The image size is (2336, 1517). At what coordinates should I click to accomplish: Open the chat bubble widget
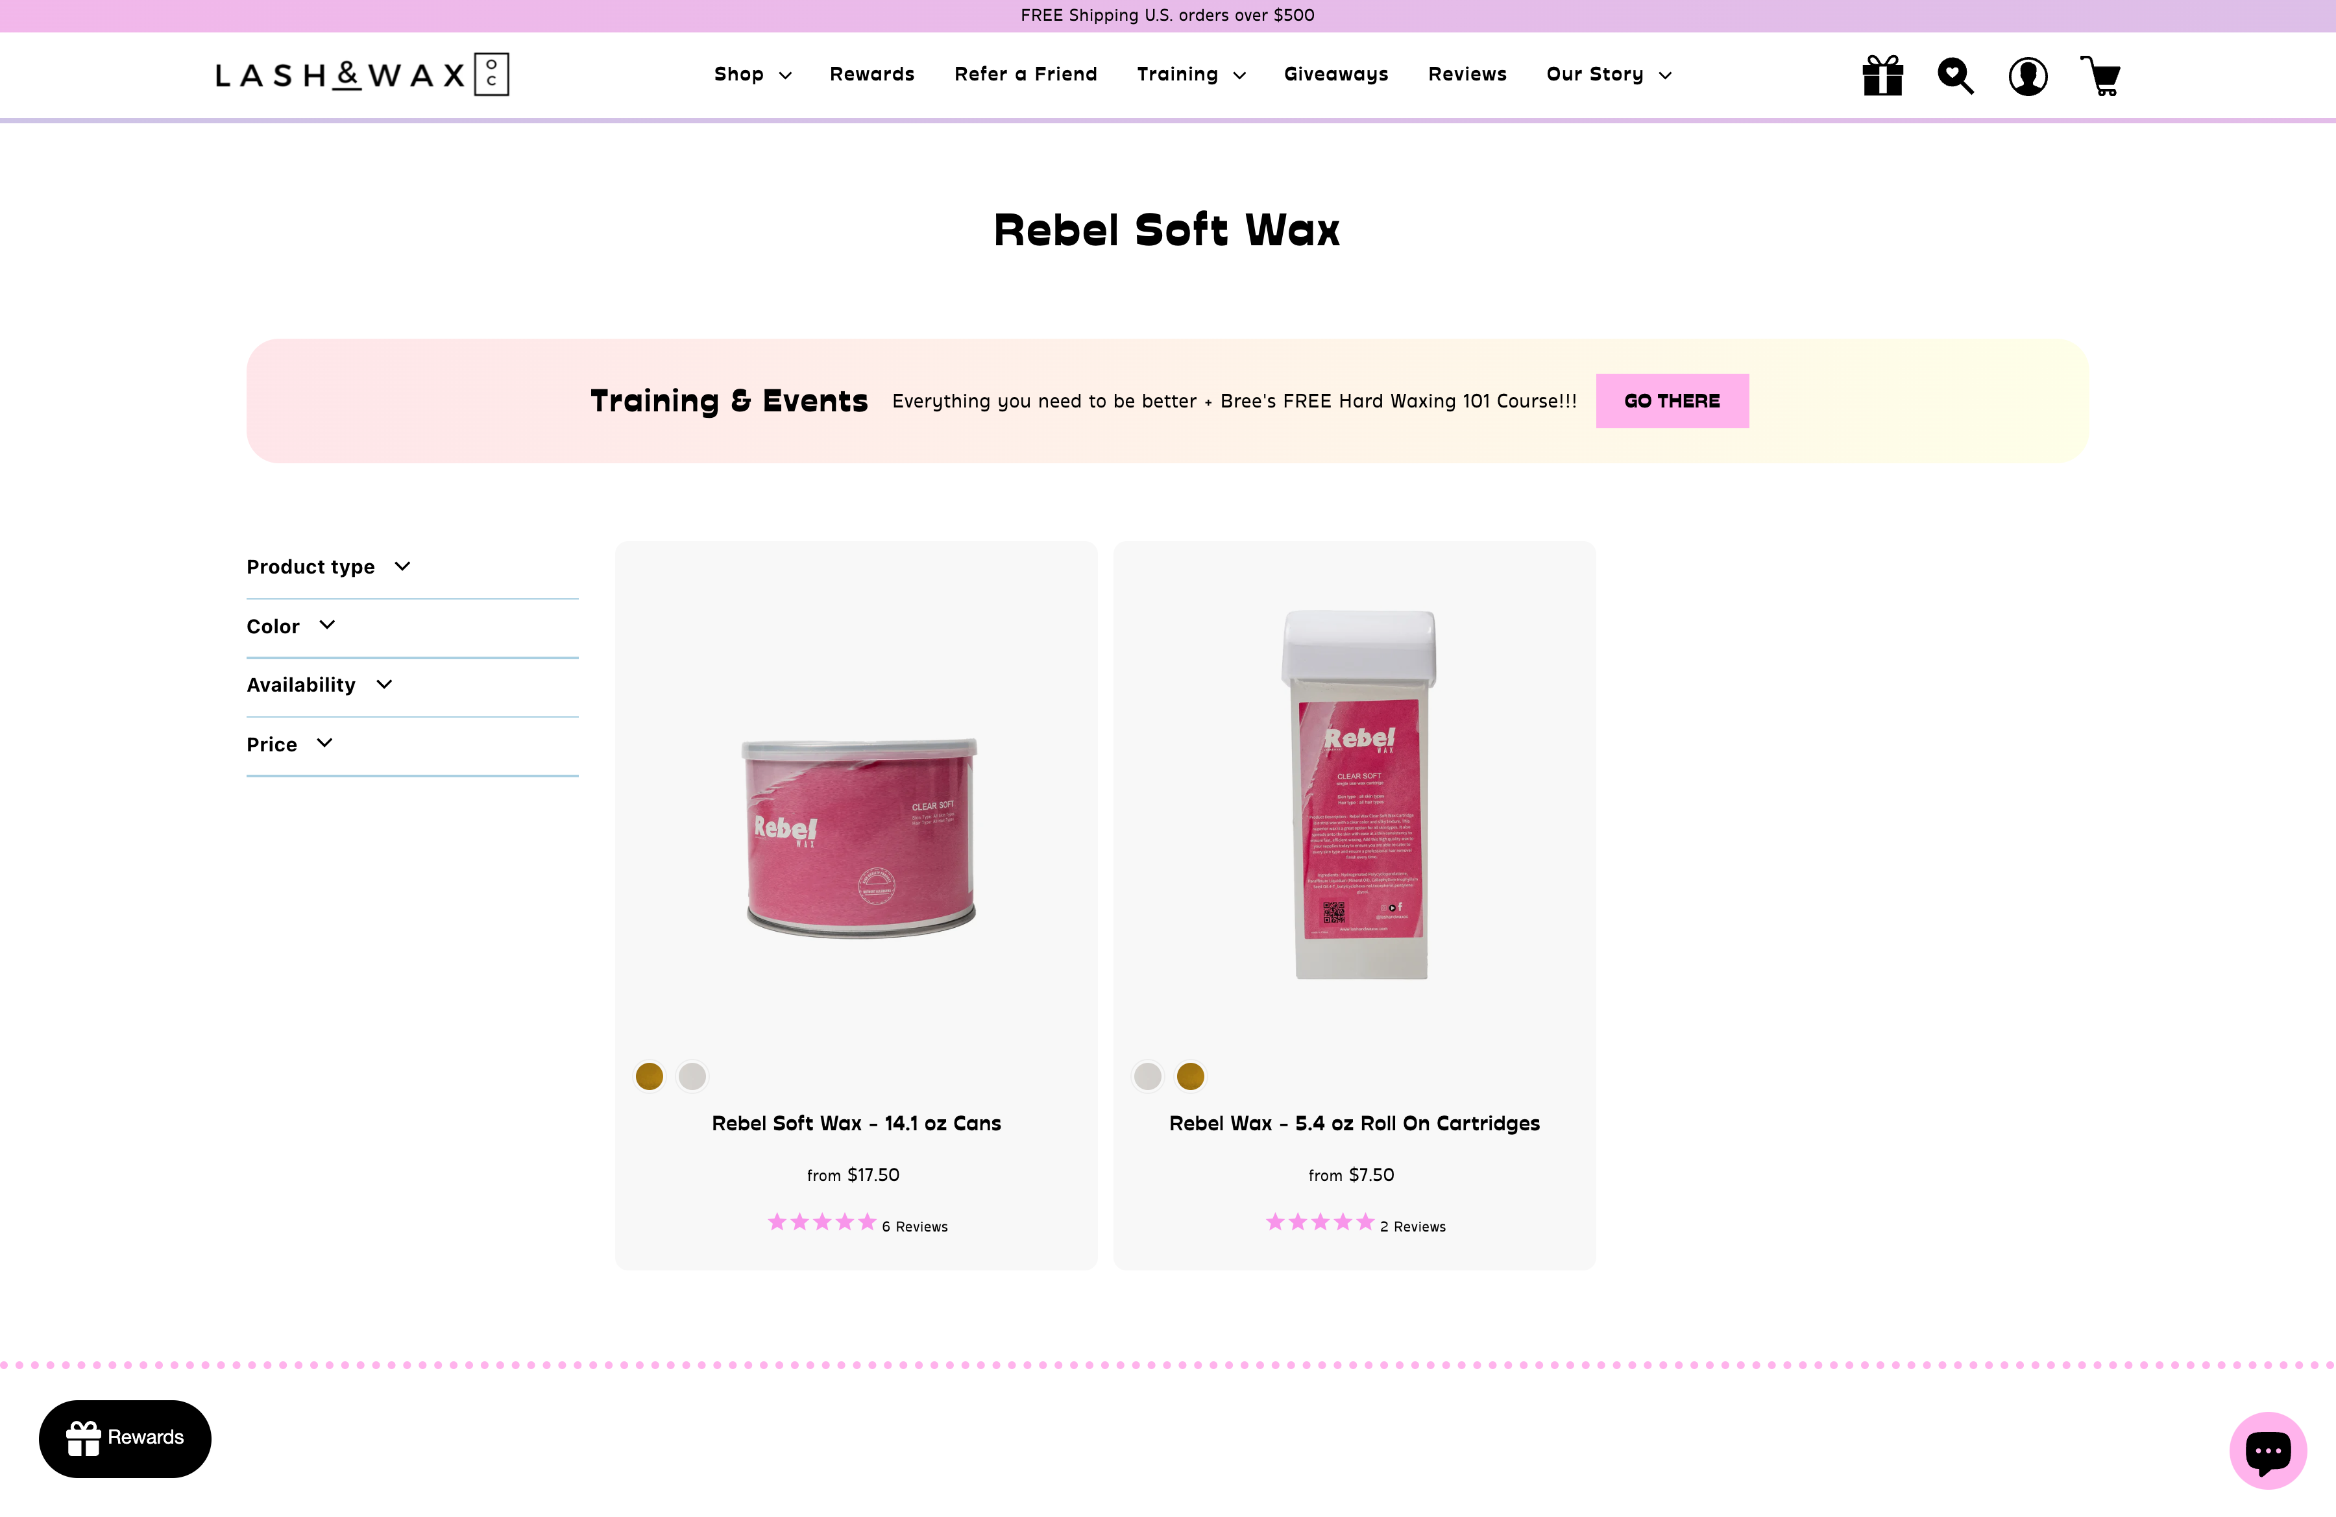(2269, 1450)
